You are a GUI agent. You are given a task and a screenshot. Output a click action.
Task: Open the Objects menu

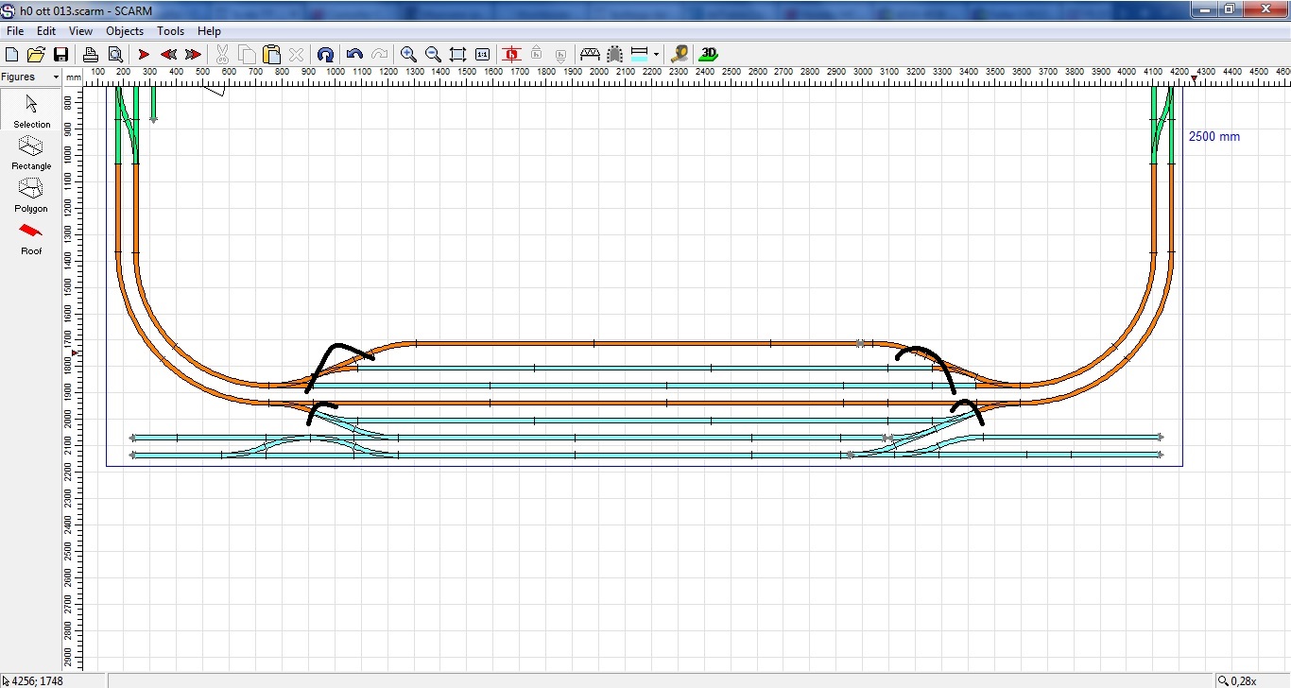125,31
